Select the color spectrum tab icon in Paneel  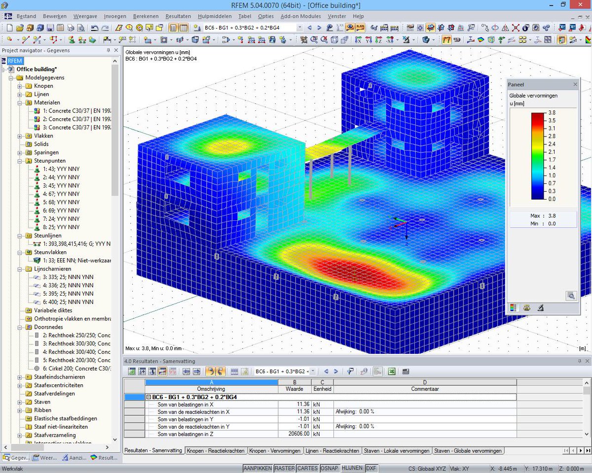513,307
